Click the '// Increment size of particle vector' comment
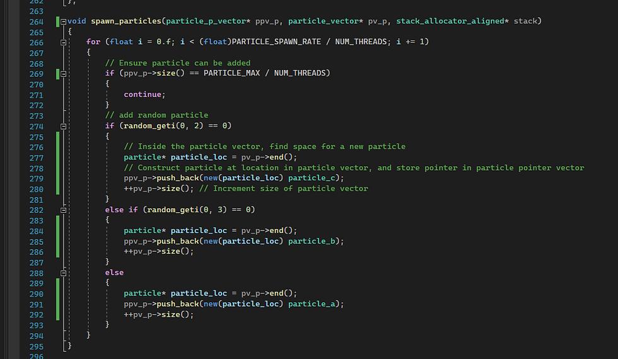This screenshot has width=618, height=359. coord(283,188)
